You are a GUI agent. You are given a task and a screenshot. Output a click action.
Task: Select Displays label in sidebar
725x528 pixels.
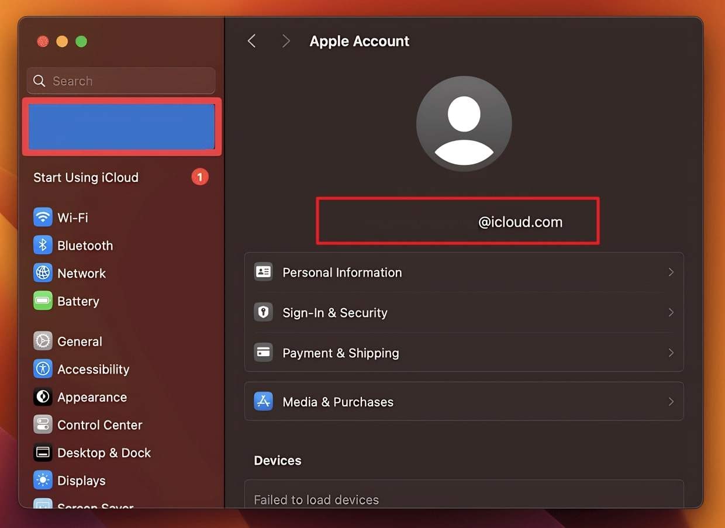(81, 481)
